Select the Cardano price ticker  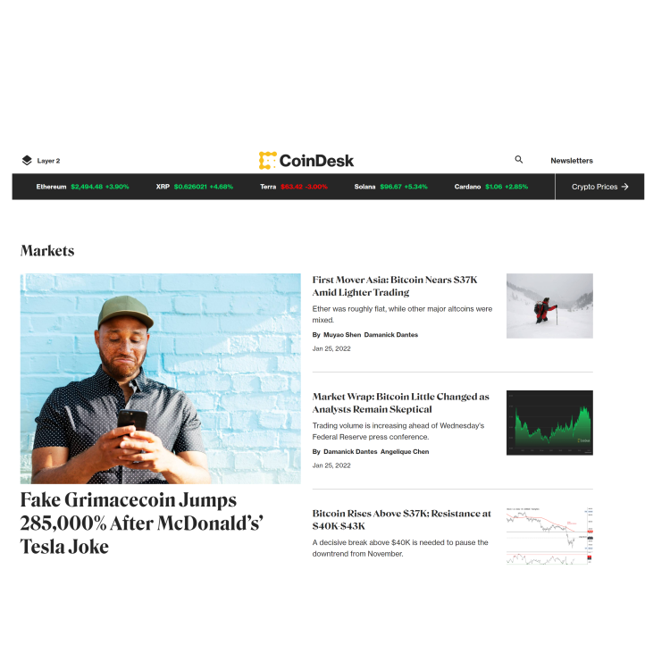tap(491, 187)
